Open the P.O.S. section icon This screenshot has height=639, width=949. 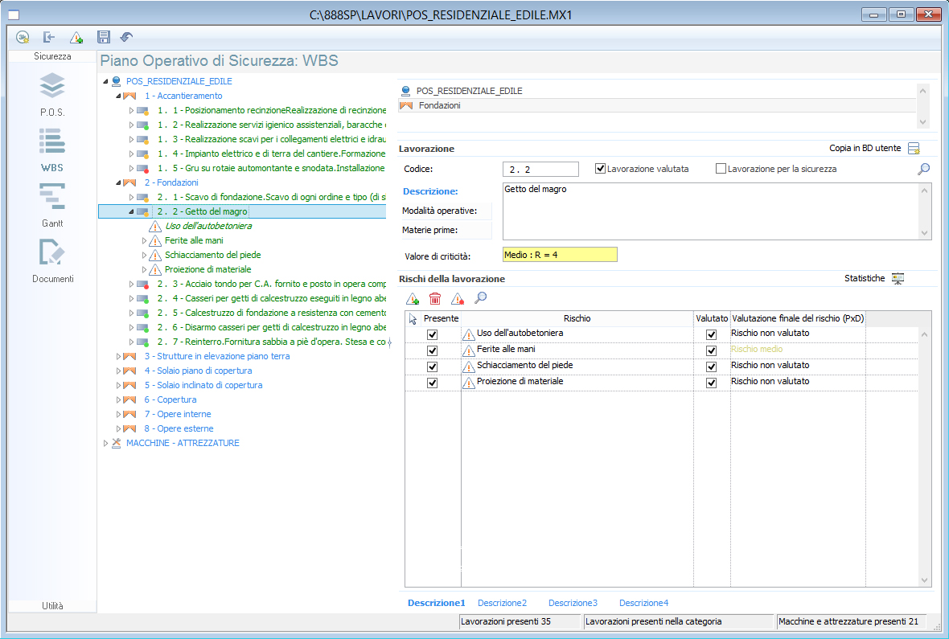point(52,86)
